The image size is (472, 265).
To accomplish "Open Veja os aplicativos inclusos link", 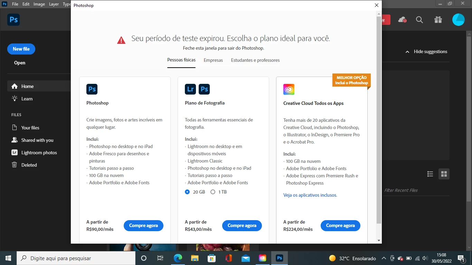I will tap(310, 195).
